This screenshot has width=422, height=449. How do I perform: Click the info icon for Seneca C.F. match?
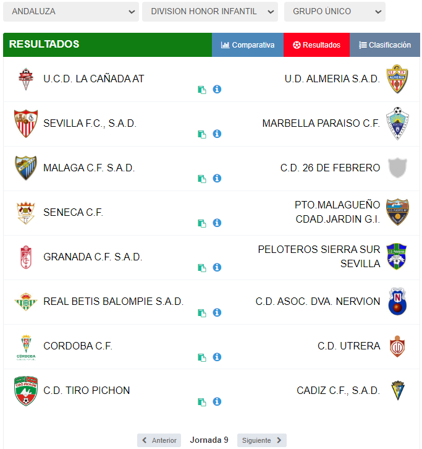click(x=217, y=223)
